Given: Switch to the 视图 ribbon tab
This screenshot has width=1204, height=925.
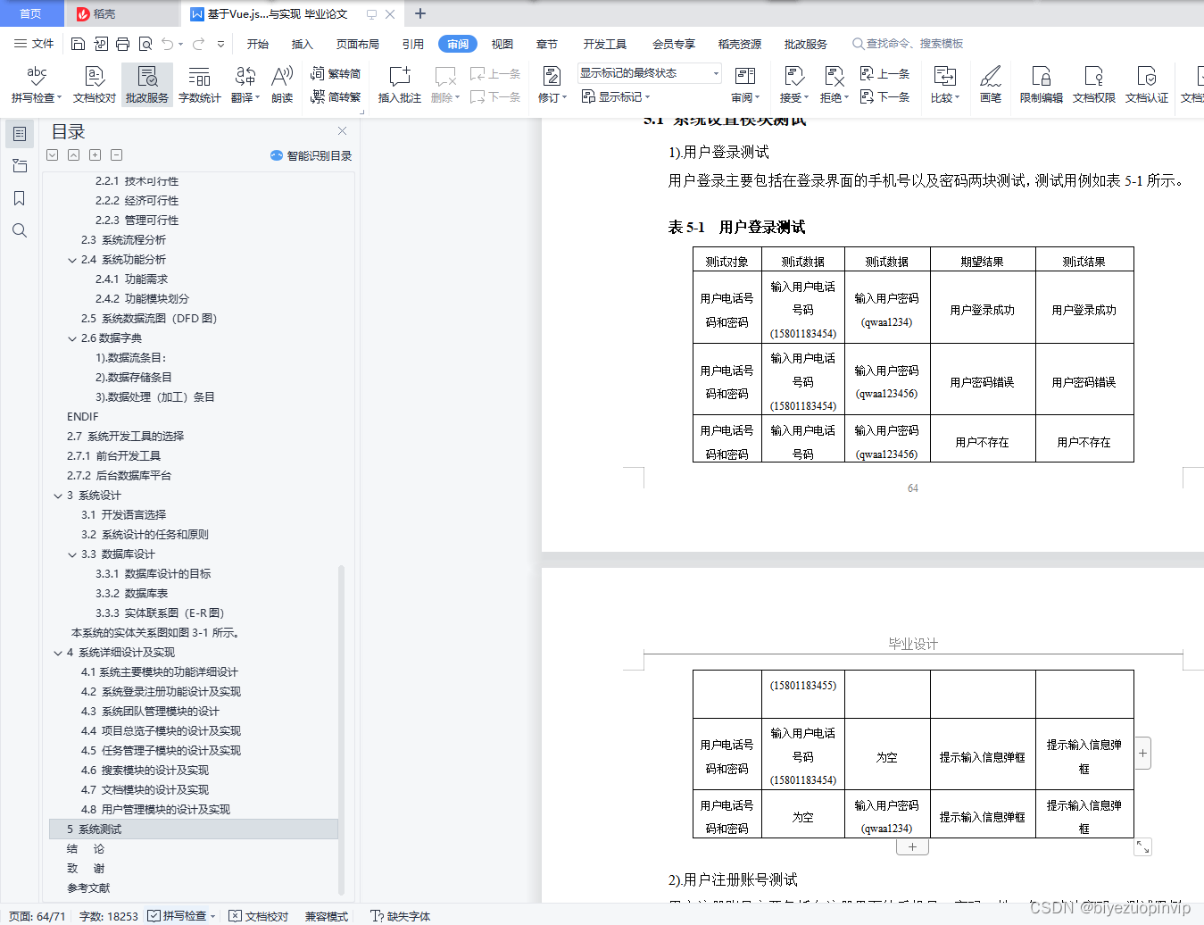Looking at the screenshot, I should pos(502,44).
